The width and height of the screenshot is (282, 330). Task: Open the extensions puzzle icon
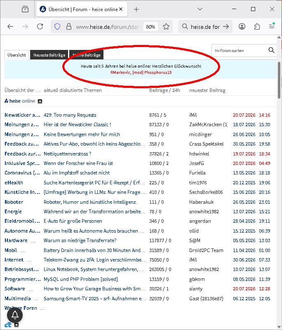pos(257,26)
